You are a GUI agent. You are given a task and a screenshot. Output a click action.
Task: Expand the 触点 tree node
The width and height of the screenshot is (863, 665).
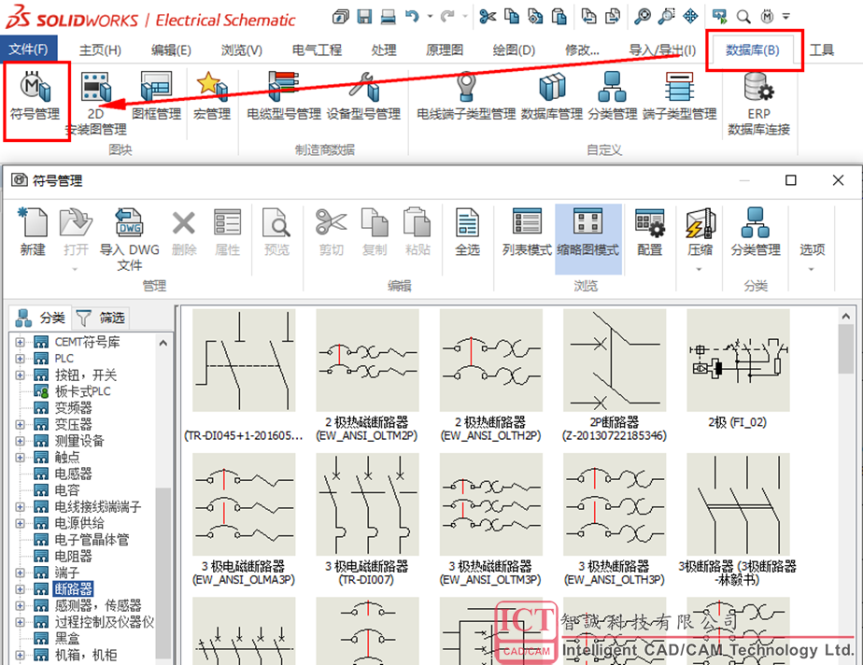tap(20, 458)
